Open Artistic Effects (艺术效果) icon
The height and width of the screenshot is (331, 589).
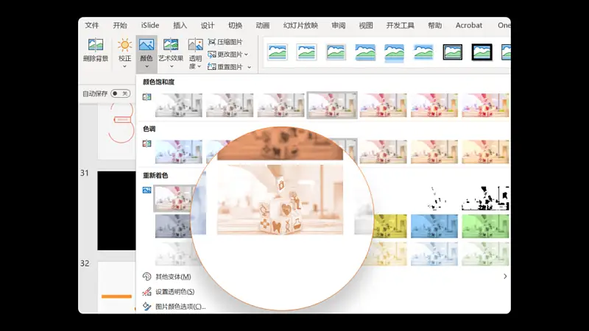tap(171, 45)
